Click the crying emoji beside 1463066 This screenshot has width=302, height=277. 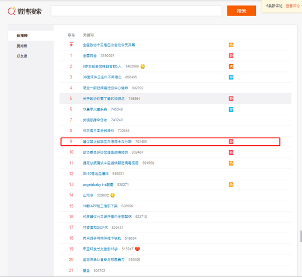tap(143, 66)
